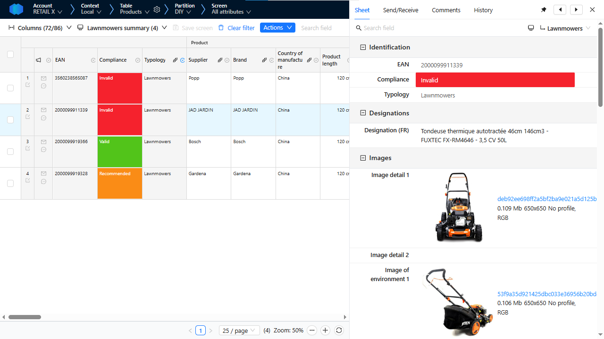
Task: Click the table settings gear beside Products
Action: tap(157, 9)
